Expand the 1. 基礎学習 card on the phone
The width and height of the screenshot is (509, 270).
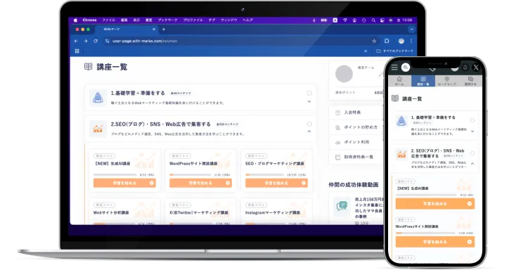tap(472, 131)
